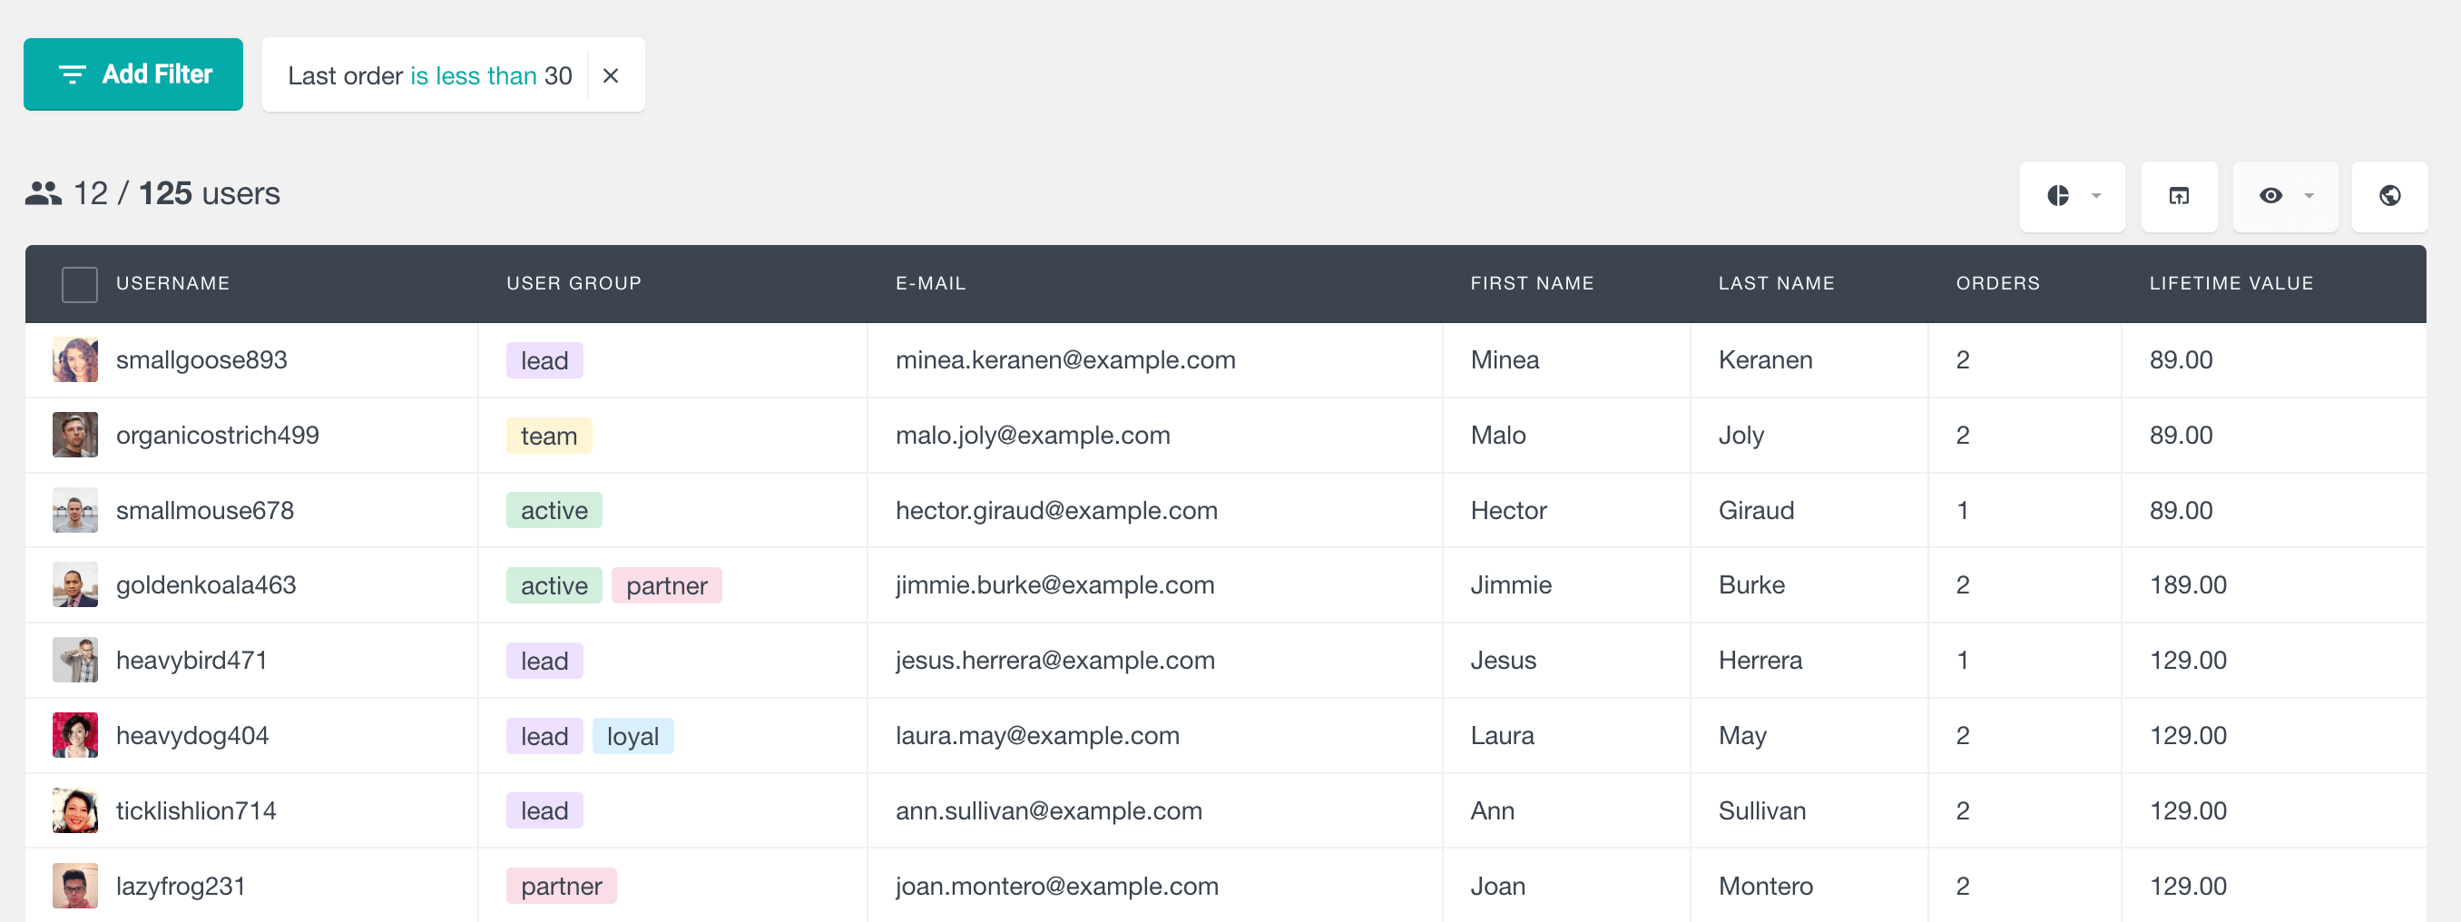Viewport: 2461px width, 922px height.
Task: Click the loyal tag for heavydog404
Action: (x=633, y=737)
